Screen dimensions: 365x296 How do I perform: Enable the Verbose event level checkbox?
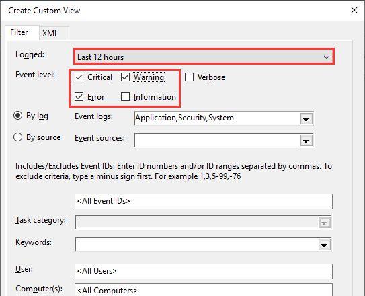[x=189, y=77]
